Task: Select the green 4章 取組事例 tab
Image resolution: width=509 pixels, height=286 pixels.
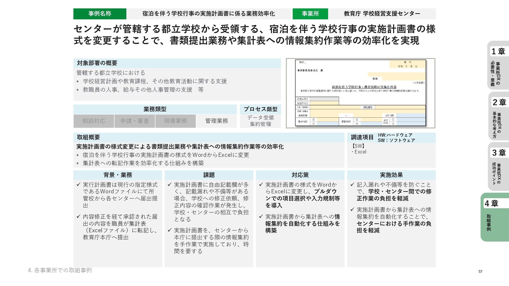Action: click(x=495, y=217)
